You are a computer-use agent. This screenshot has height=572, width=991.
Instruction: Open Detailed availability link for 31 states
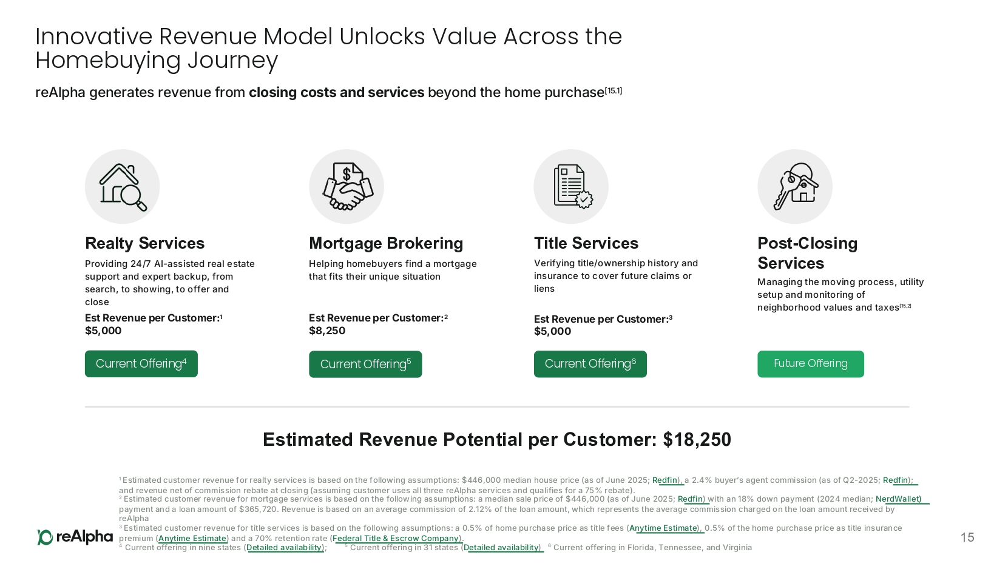(x=501, y=548)
